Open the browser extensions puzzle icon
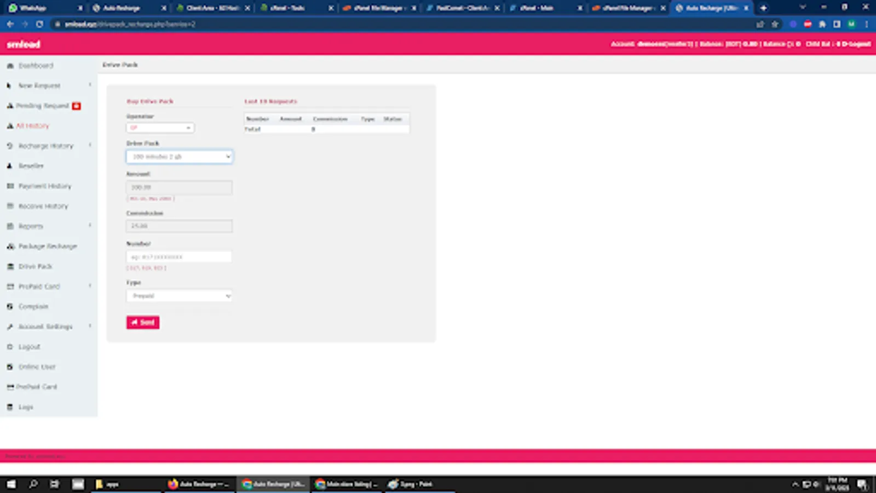This screenshot has height=493, width=876. 822,24
